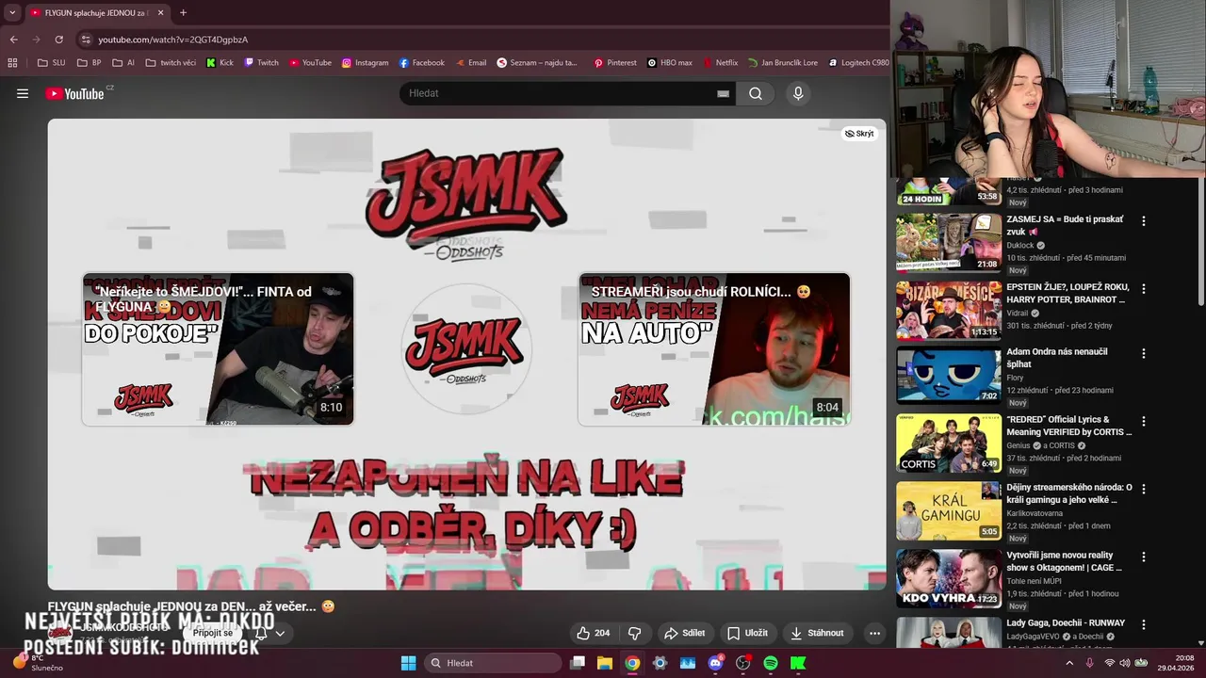The image size is (1206, 678).
Task: Open options menu for Adam Ondra video
Action: tap(1144, 354)
